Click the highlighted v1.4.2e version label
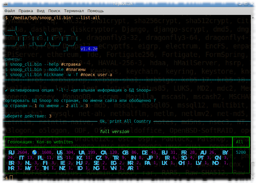This screenshot has height=183, width=256. click(89, 49)
